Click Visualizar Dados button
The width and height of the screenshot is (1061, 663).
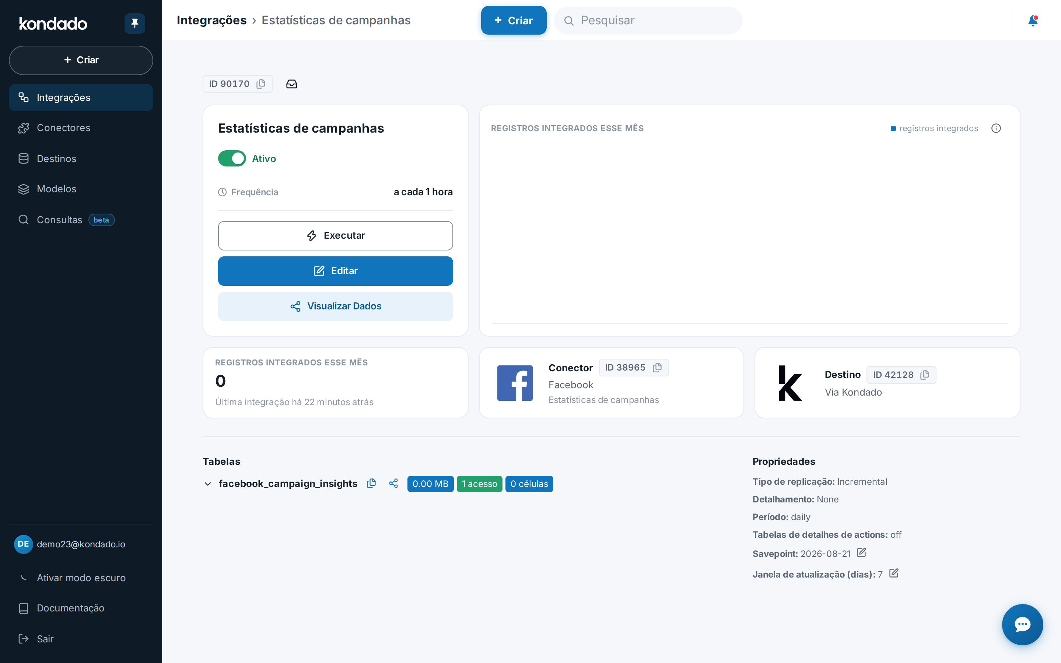coord(335,306)
